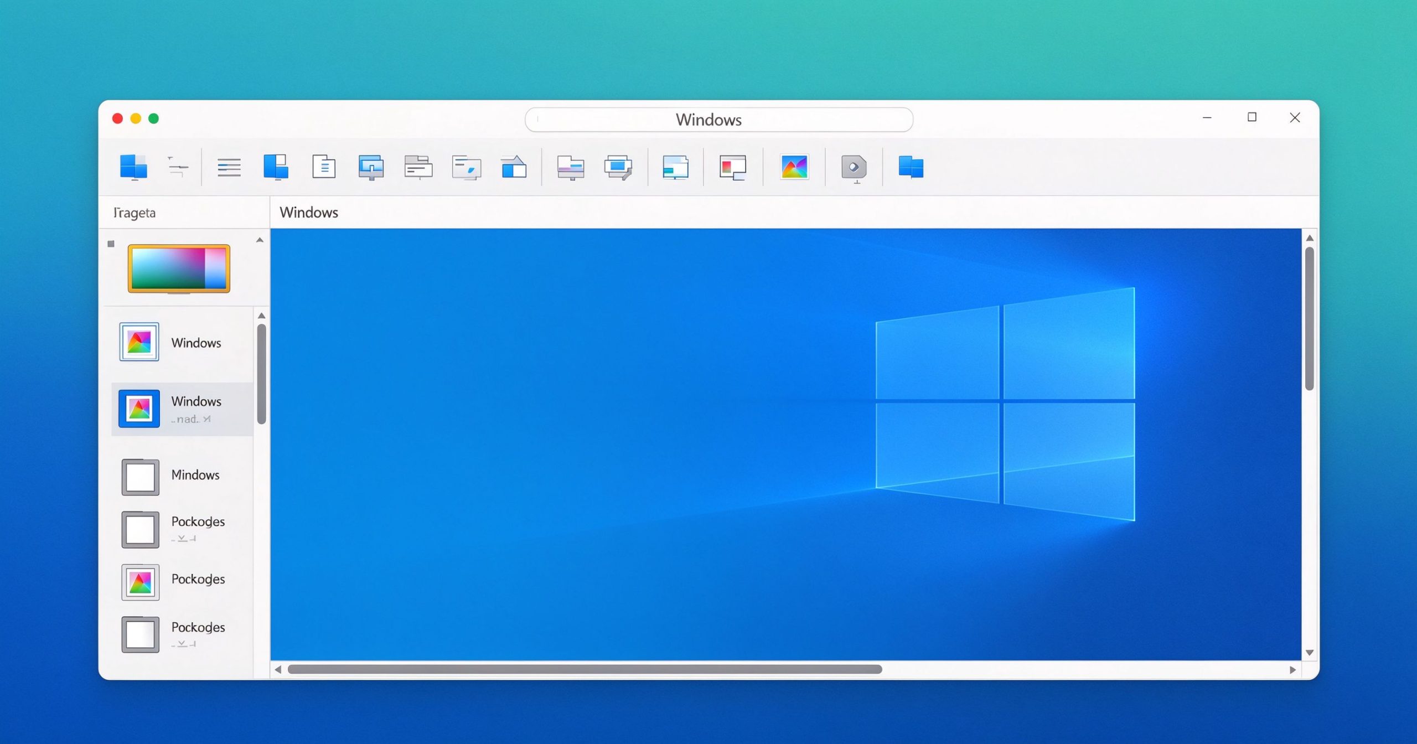Click the two blue squares icon at toolbar end
Viewport: 1417px width, 744px height.
coord(911,167)
